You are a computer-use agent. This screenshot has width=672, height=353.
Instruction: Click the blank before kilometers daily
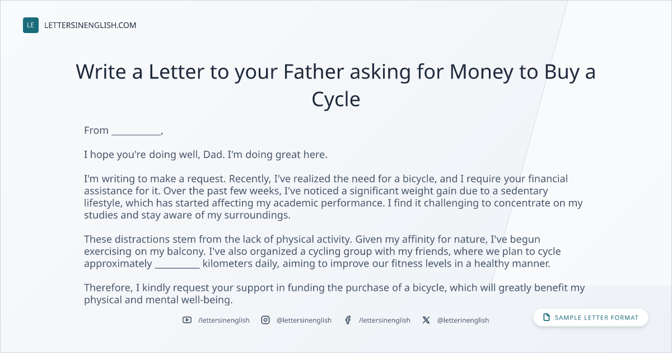(x=177, y=263)
